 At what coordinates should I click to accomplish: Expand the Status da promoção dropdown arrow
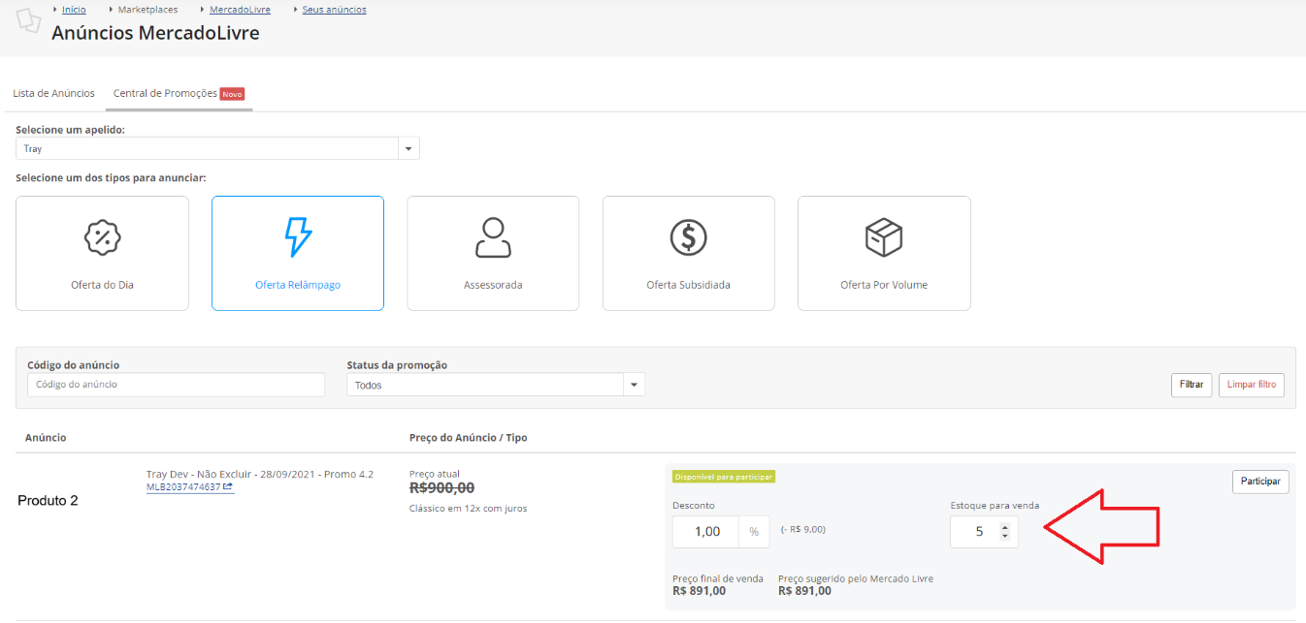click(634, 385)
